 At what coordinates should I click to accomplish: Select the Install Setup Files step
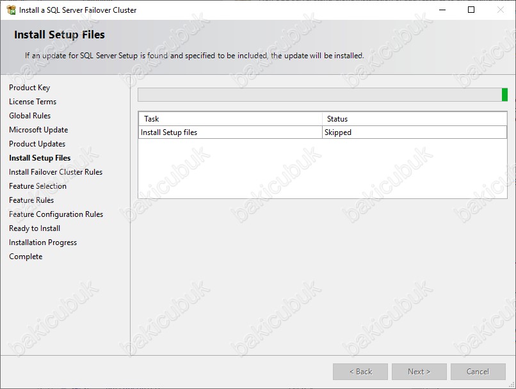click(40, 158)
